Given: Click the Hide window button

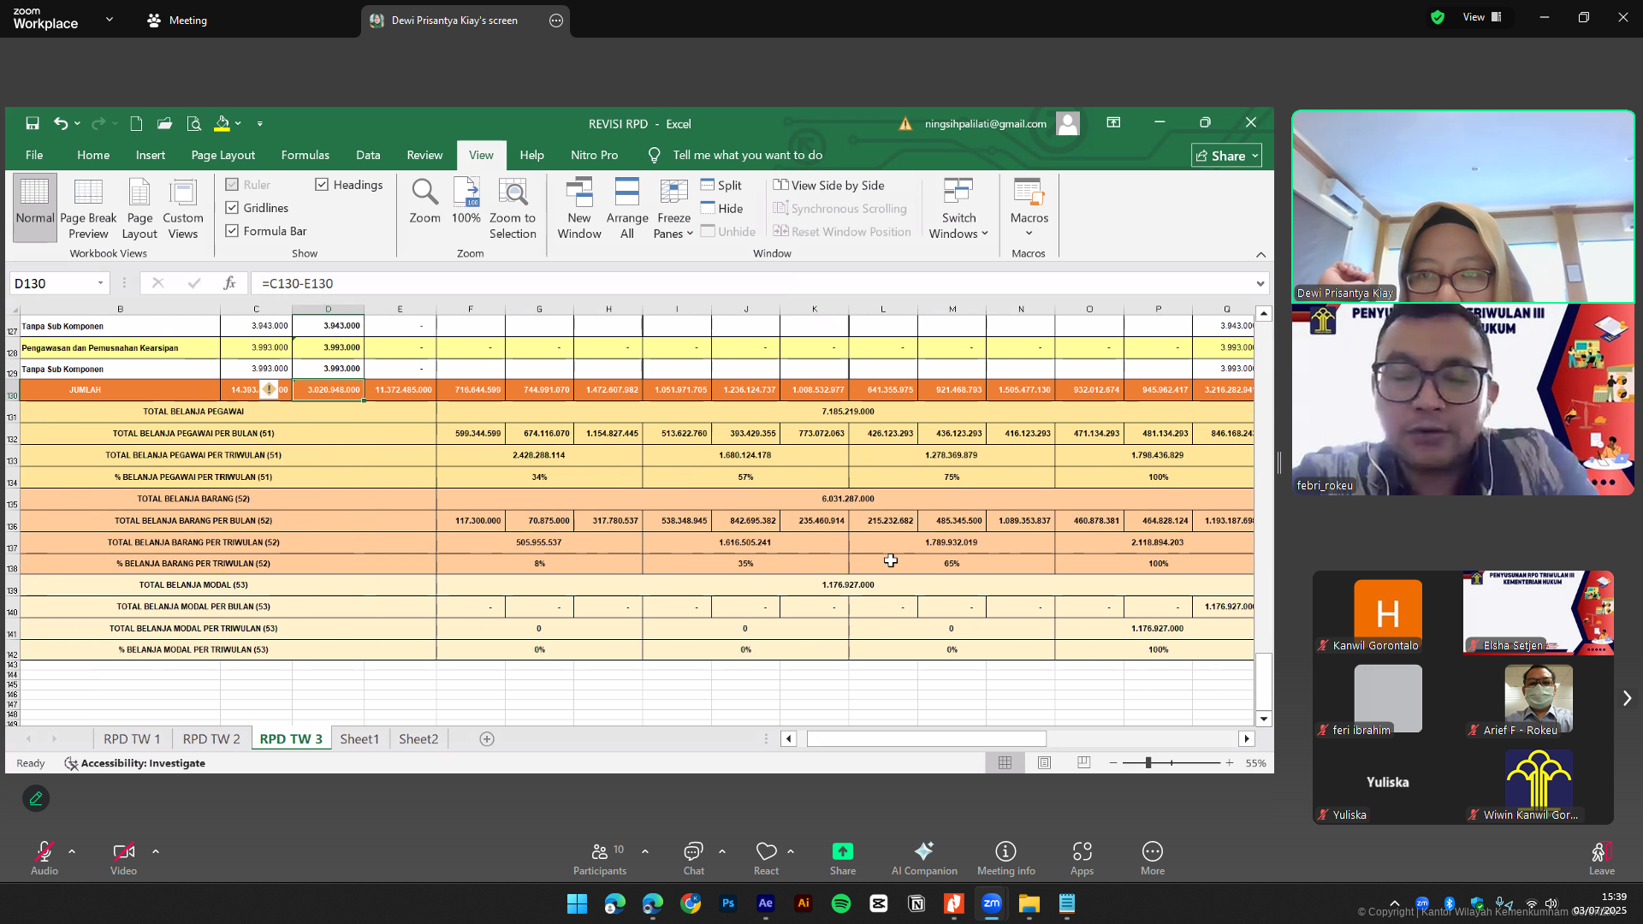Looking at the screenshot, I should 721,208.
